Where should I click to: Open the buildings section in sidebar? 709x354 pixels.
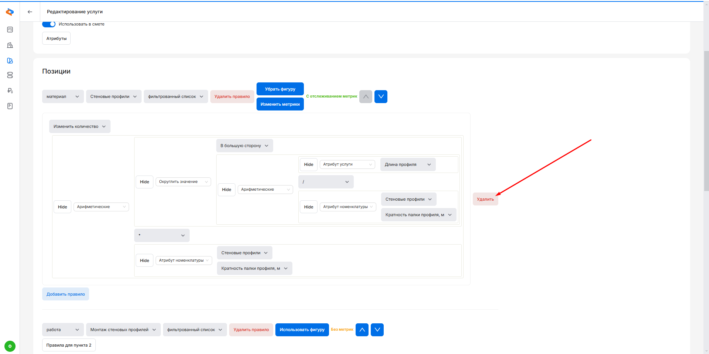(x=10, y=45)
